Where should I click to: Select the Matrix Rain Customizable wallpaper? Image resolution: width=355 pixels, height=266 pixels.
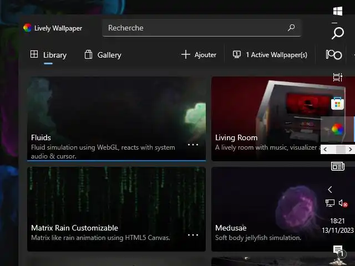point(116,209)
